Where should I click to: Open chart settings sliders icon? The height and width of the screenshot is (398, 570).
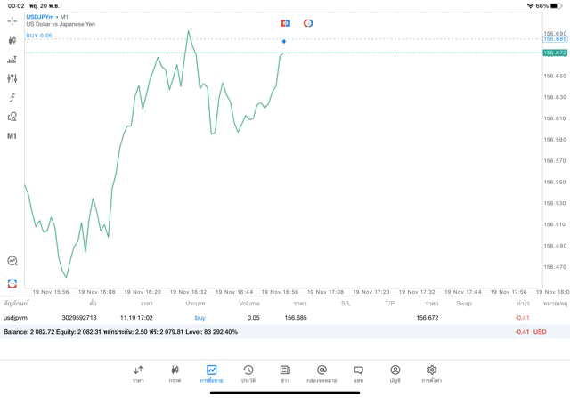(x=12, y=78)
